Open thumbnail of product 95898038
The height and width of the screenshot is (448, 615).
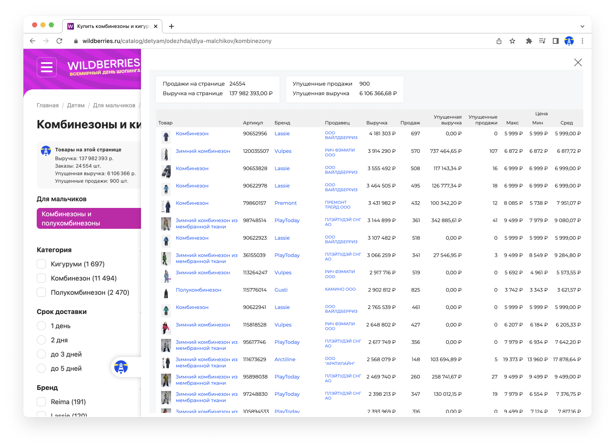(x=166, y=380)
